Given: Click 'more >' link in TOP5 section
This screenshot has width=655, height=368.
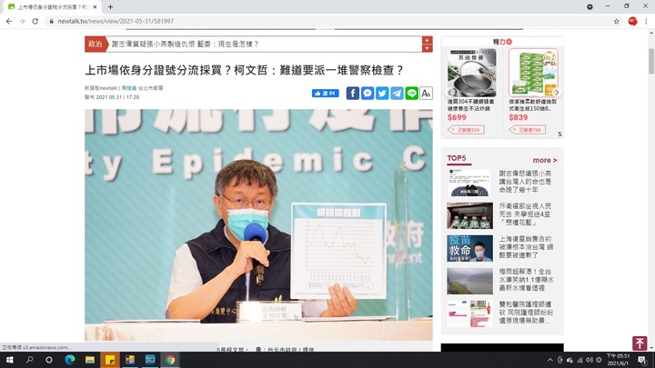Looking at the screenshot, I should pos(545,160).
